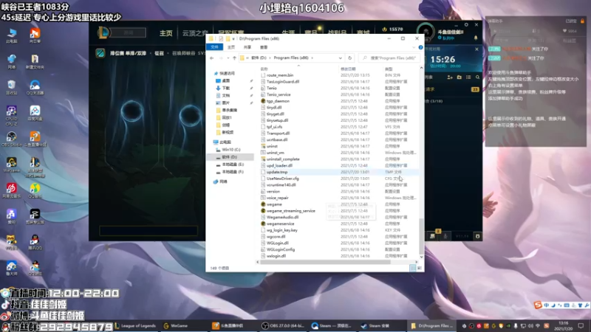Switch to the 共享 ribbon tab
This screenshot has width=591, height=332.
tap(247, 47)
